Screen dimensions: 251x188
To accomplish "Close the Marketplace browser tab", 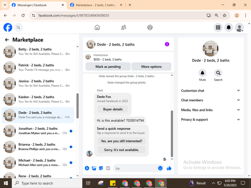I will (x=121, y=5).
